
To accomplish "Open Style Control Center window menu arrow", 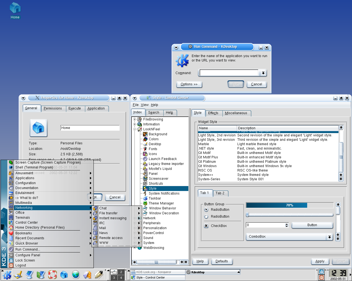I will tap(134, 98).
